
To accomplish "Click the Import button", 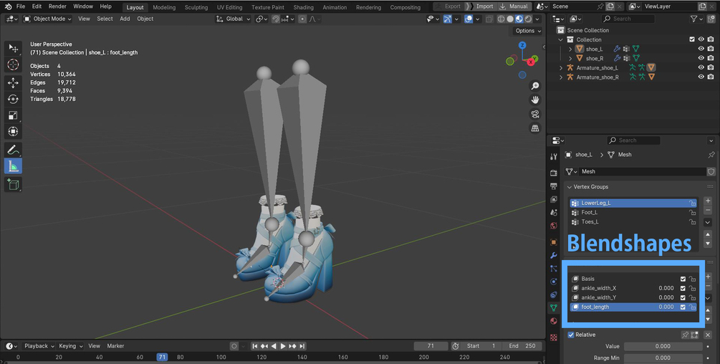I will click(x=480, y=6).
